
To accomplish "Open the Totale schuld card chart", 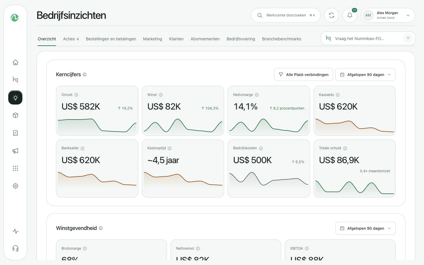I will click(355, 188).
